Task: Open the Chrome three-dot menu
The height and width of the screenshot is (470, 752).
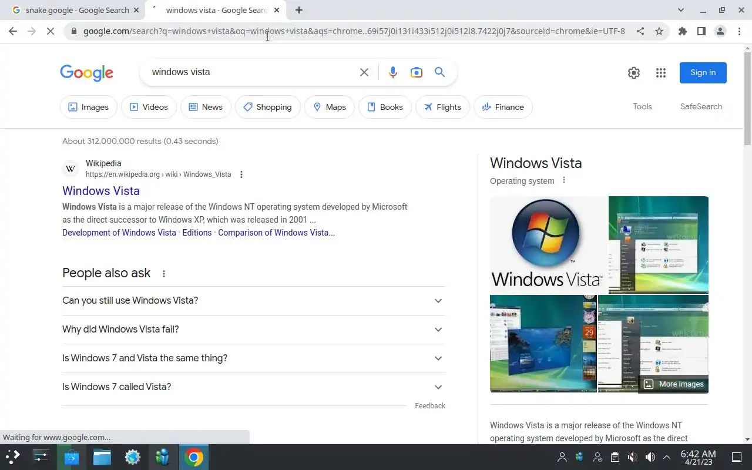Action: click(739, 31)
